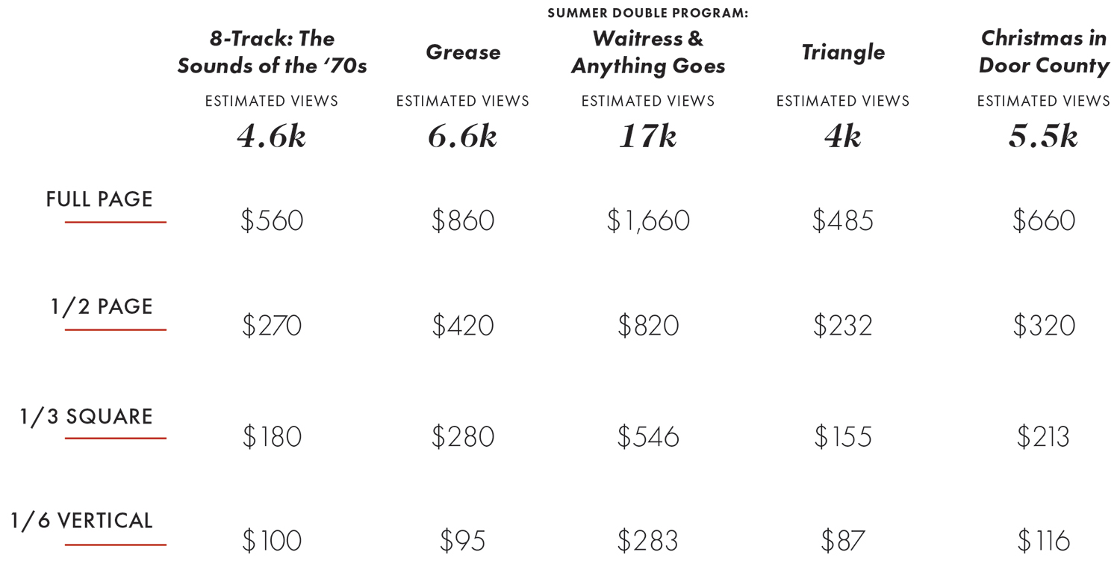
Task: Select the FULL PAGE row label
Action: pyautogui.click(x=99, y=199)
